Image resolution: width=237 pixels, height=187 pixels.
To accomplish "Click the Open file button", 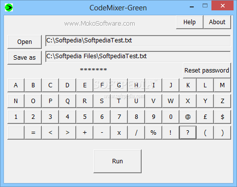I will 25,42.
